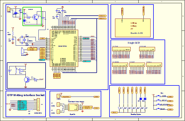
Task: Select the Q1 transistor inside green box
Action: 35,17
